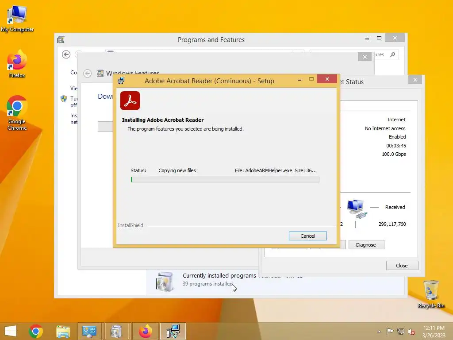The height and width of the screenshot is (340, 453).
Task: Minimize the Adobe Acrobat Reader Setup window
Action: coord(299,79)
